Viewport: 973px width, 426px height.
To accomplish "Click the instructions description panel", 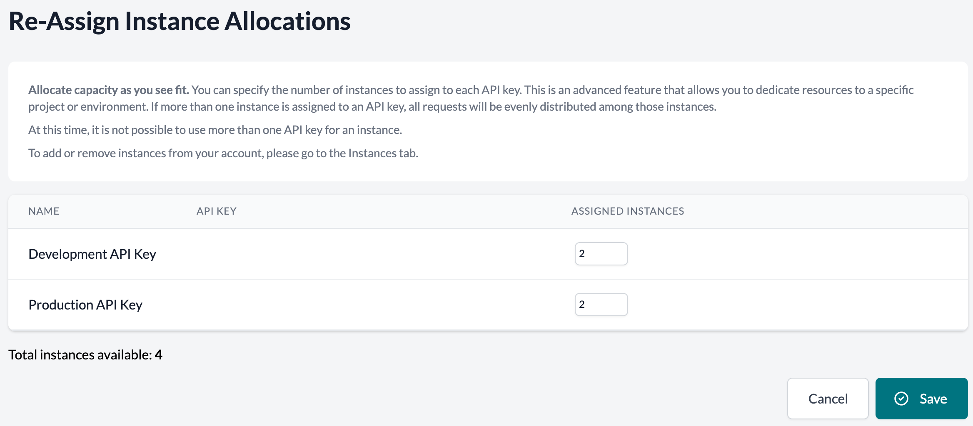I will tap(486, 121).
